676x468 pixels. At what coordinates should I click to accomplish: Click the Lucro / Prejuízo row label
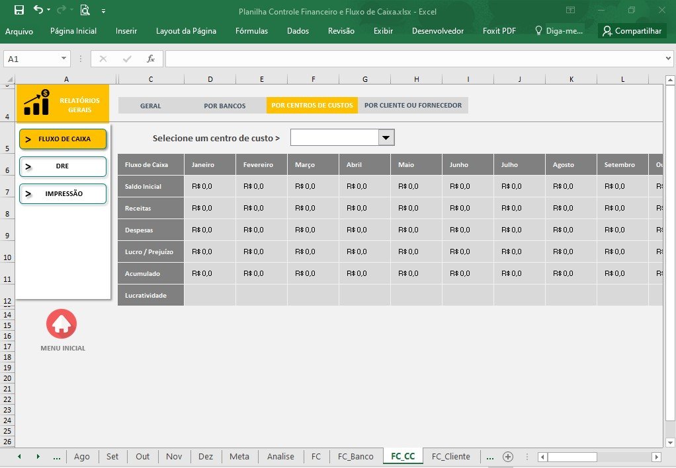150,251
